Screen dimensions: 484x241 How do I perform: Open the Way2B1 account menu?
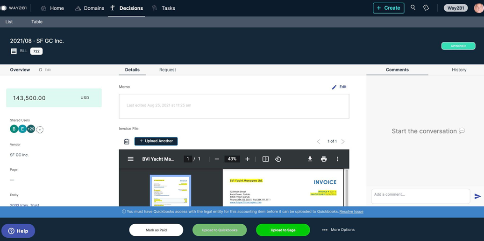[456, 8]
